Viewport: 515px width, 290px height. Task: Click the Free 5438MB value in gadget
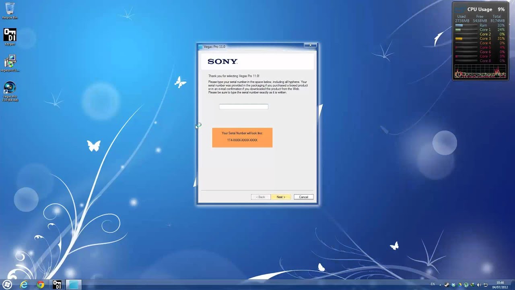tap(480, 21)
